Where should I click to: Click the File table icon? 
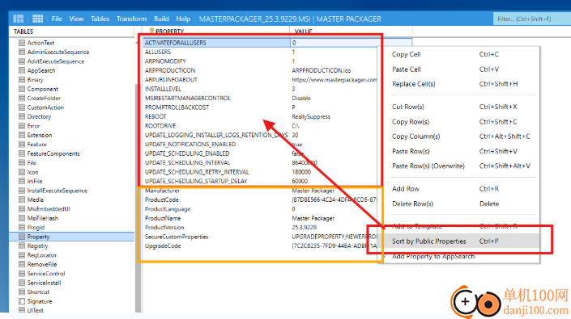tap(22, 162)
